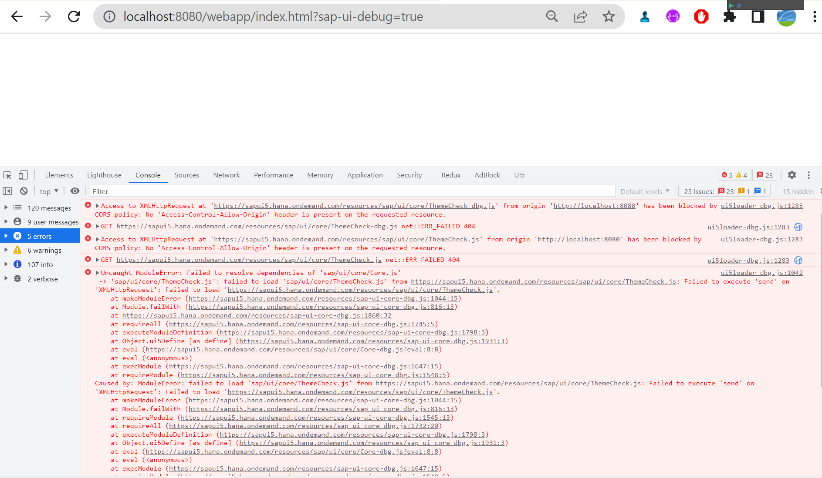The image size is (822, 478).
Task: Click the 23 issues flag badge
Action: pos(765,175)
